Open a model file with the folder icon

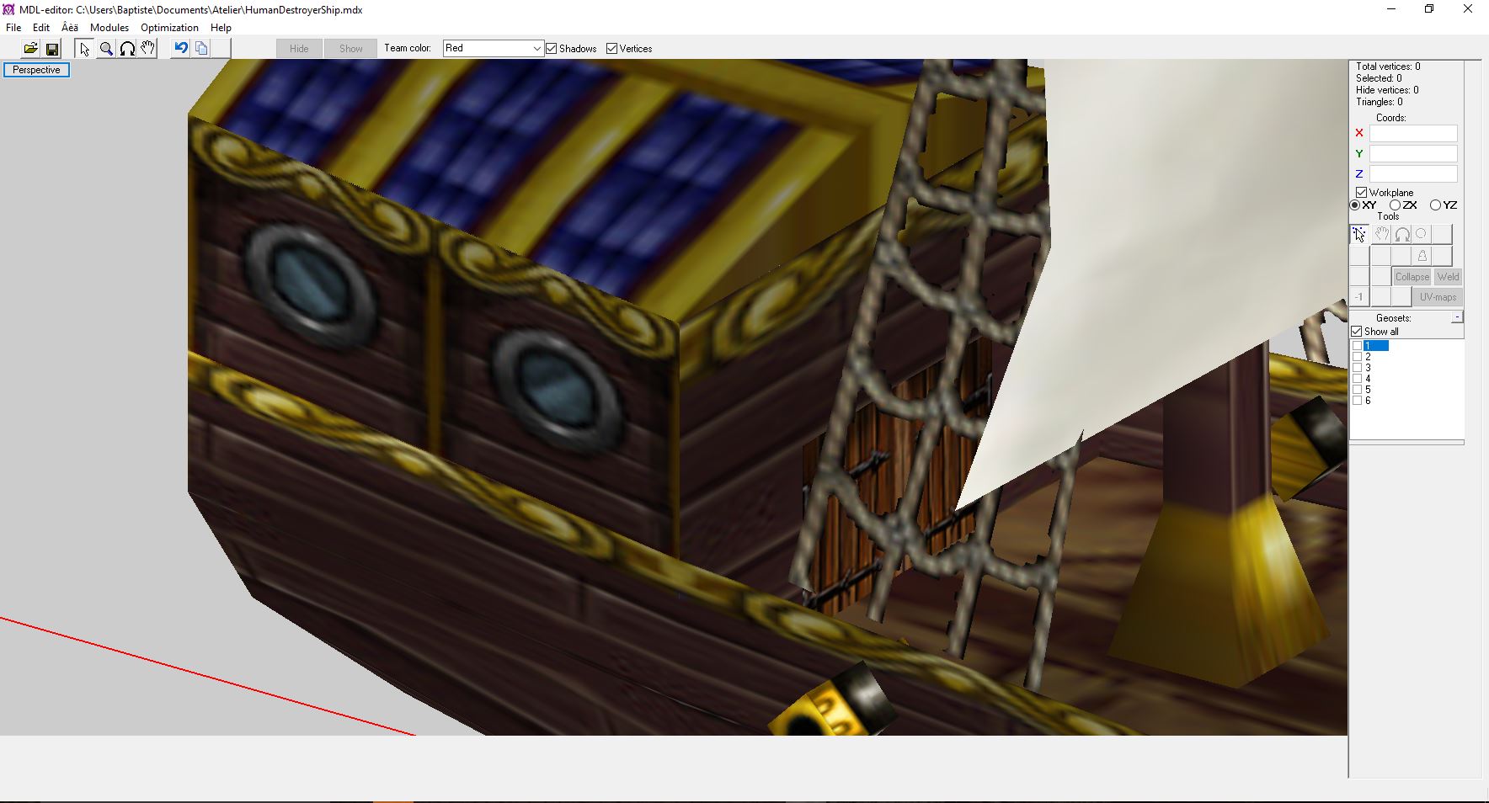click(30, 49)
